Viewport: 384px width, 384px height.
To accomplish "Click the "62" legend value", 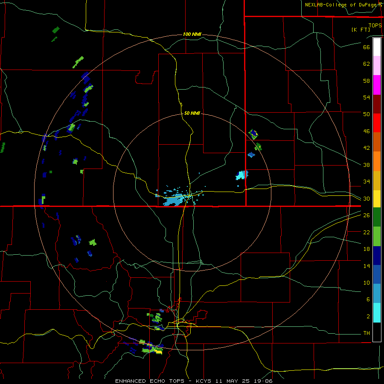I will coord(367,64).
